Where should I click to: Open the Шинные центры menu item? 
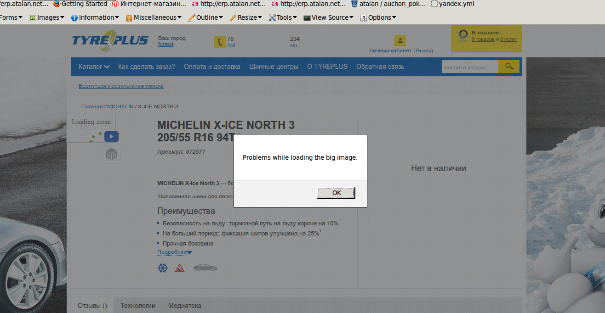coord(274,67)
